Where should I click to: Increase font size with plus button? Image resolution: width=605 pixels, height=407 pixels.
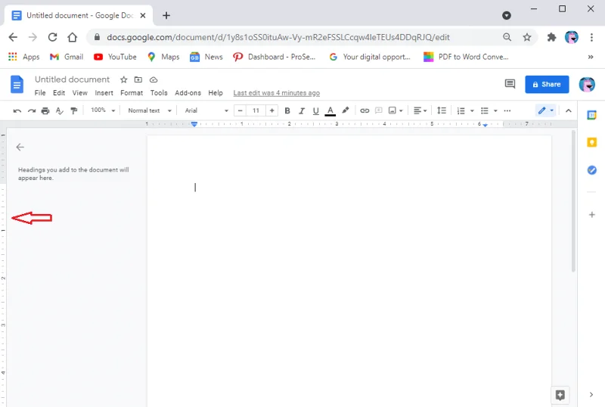pyautogui.click(x=272, y=110)
